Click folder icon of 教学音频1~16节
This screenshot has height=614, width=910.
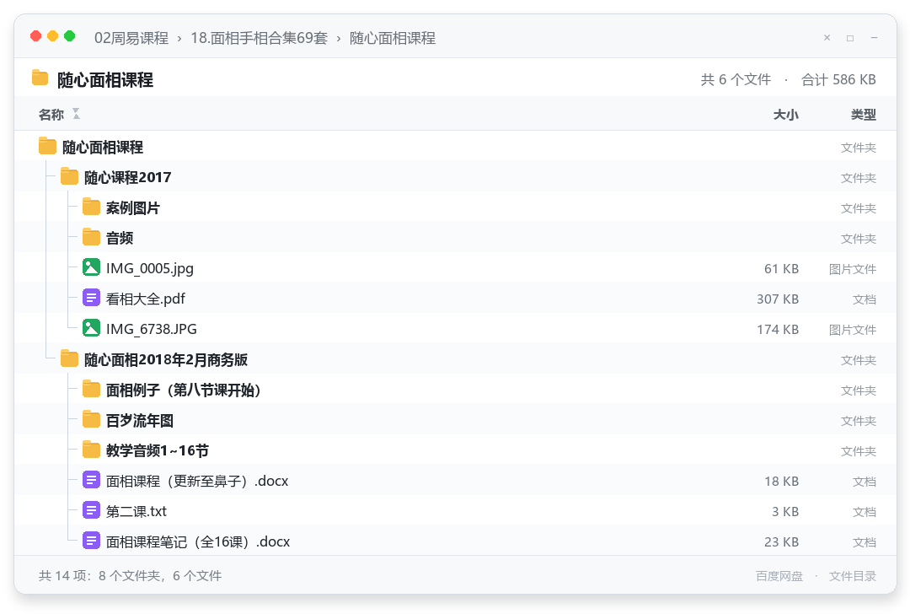91,450
